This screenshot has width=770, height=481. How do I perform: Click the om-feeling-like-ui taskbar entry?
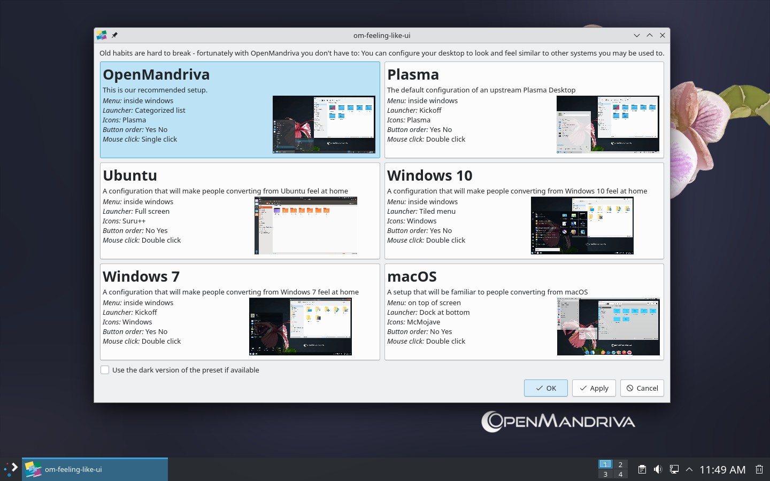click(95, 469)
